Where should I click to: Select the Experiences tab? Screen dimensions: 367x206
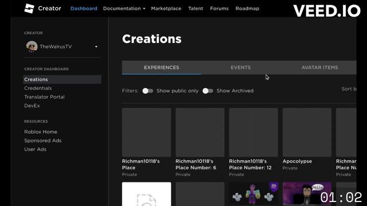(162, 68)
